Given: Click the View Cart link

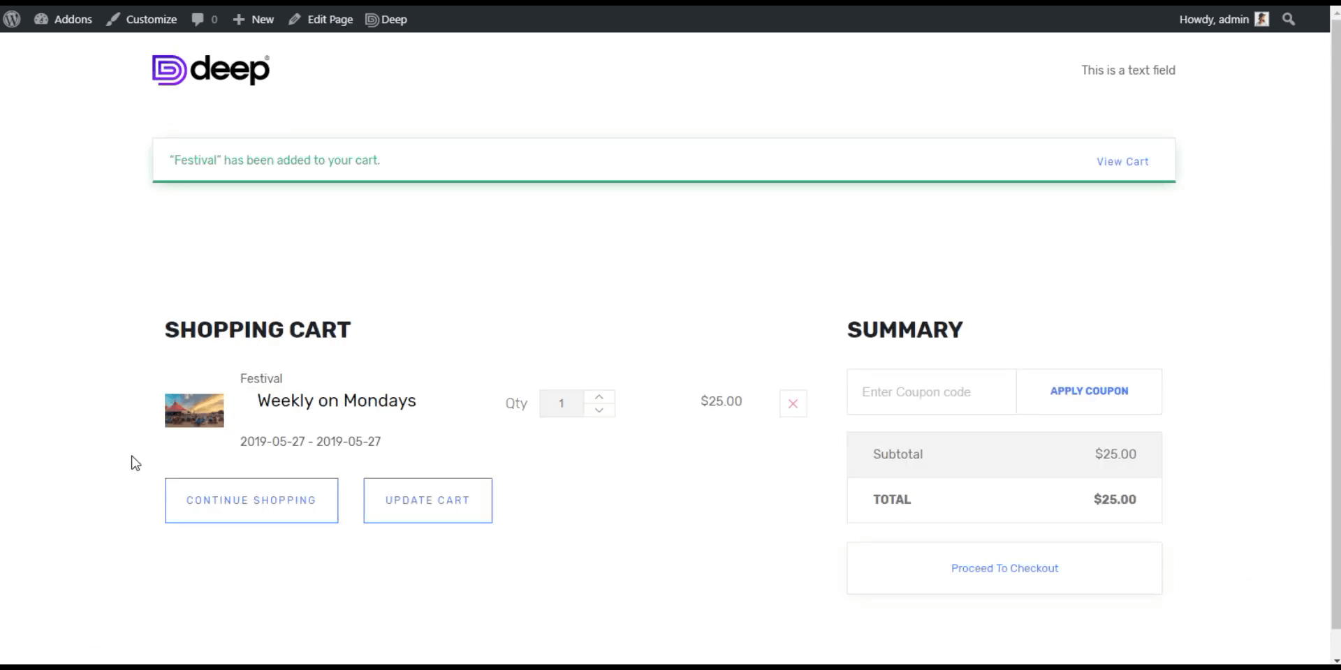Looking at the screenshot, I should [x=1122, y=161].
